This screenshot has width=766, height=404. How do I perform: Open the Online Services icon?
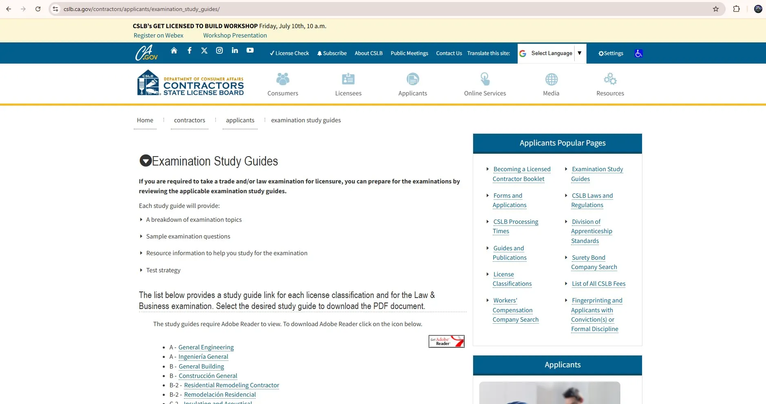(485, 79)
